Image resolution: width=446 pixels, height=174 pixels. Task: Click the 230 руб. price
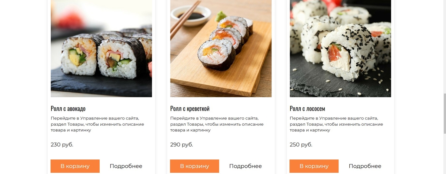[62, 145]
